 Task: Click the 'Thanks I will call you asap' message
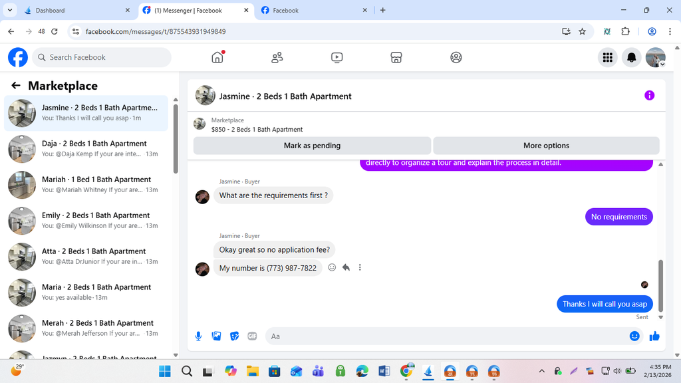point(605,304)
